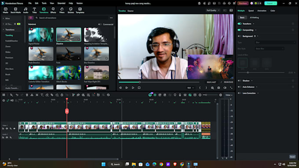Open the Templates panel
Viewport: 299px width, 168px height.
point(80,10)
